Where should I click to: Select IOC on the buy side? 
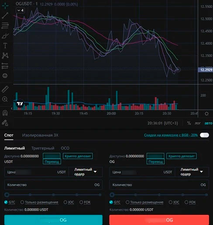[69, 202]
